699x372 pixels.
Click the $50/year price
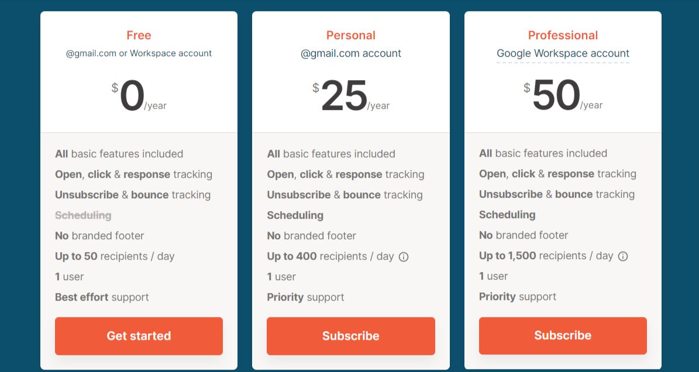[563, 95]
